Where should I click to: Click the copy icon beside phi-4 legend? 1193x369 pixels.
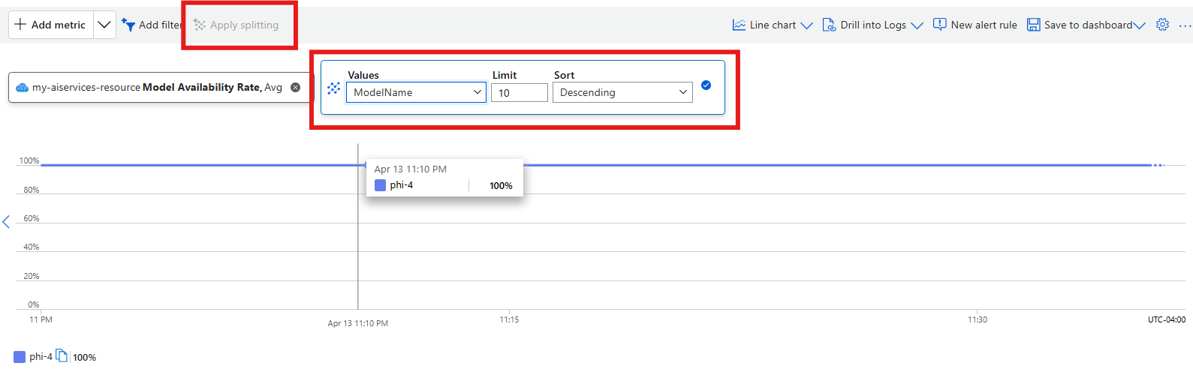[x=62, y=355]
